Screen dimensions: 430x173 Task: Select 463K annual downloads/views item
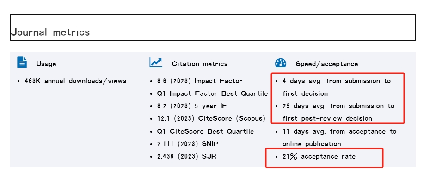[75, 81]
